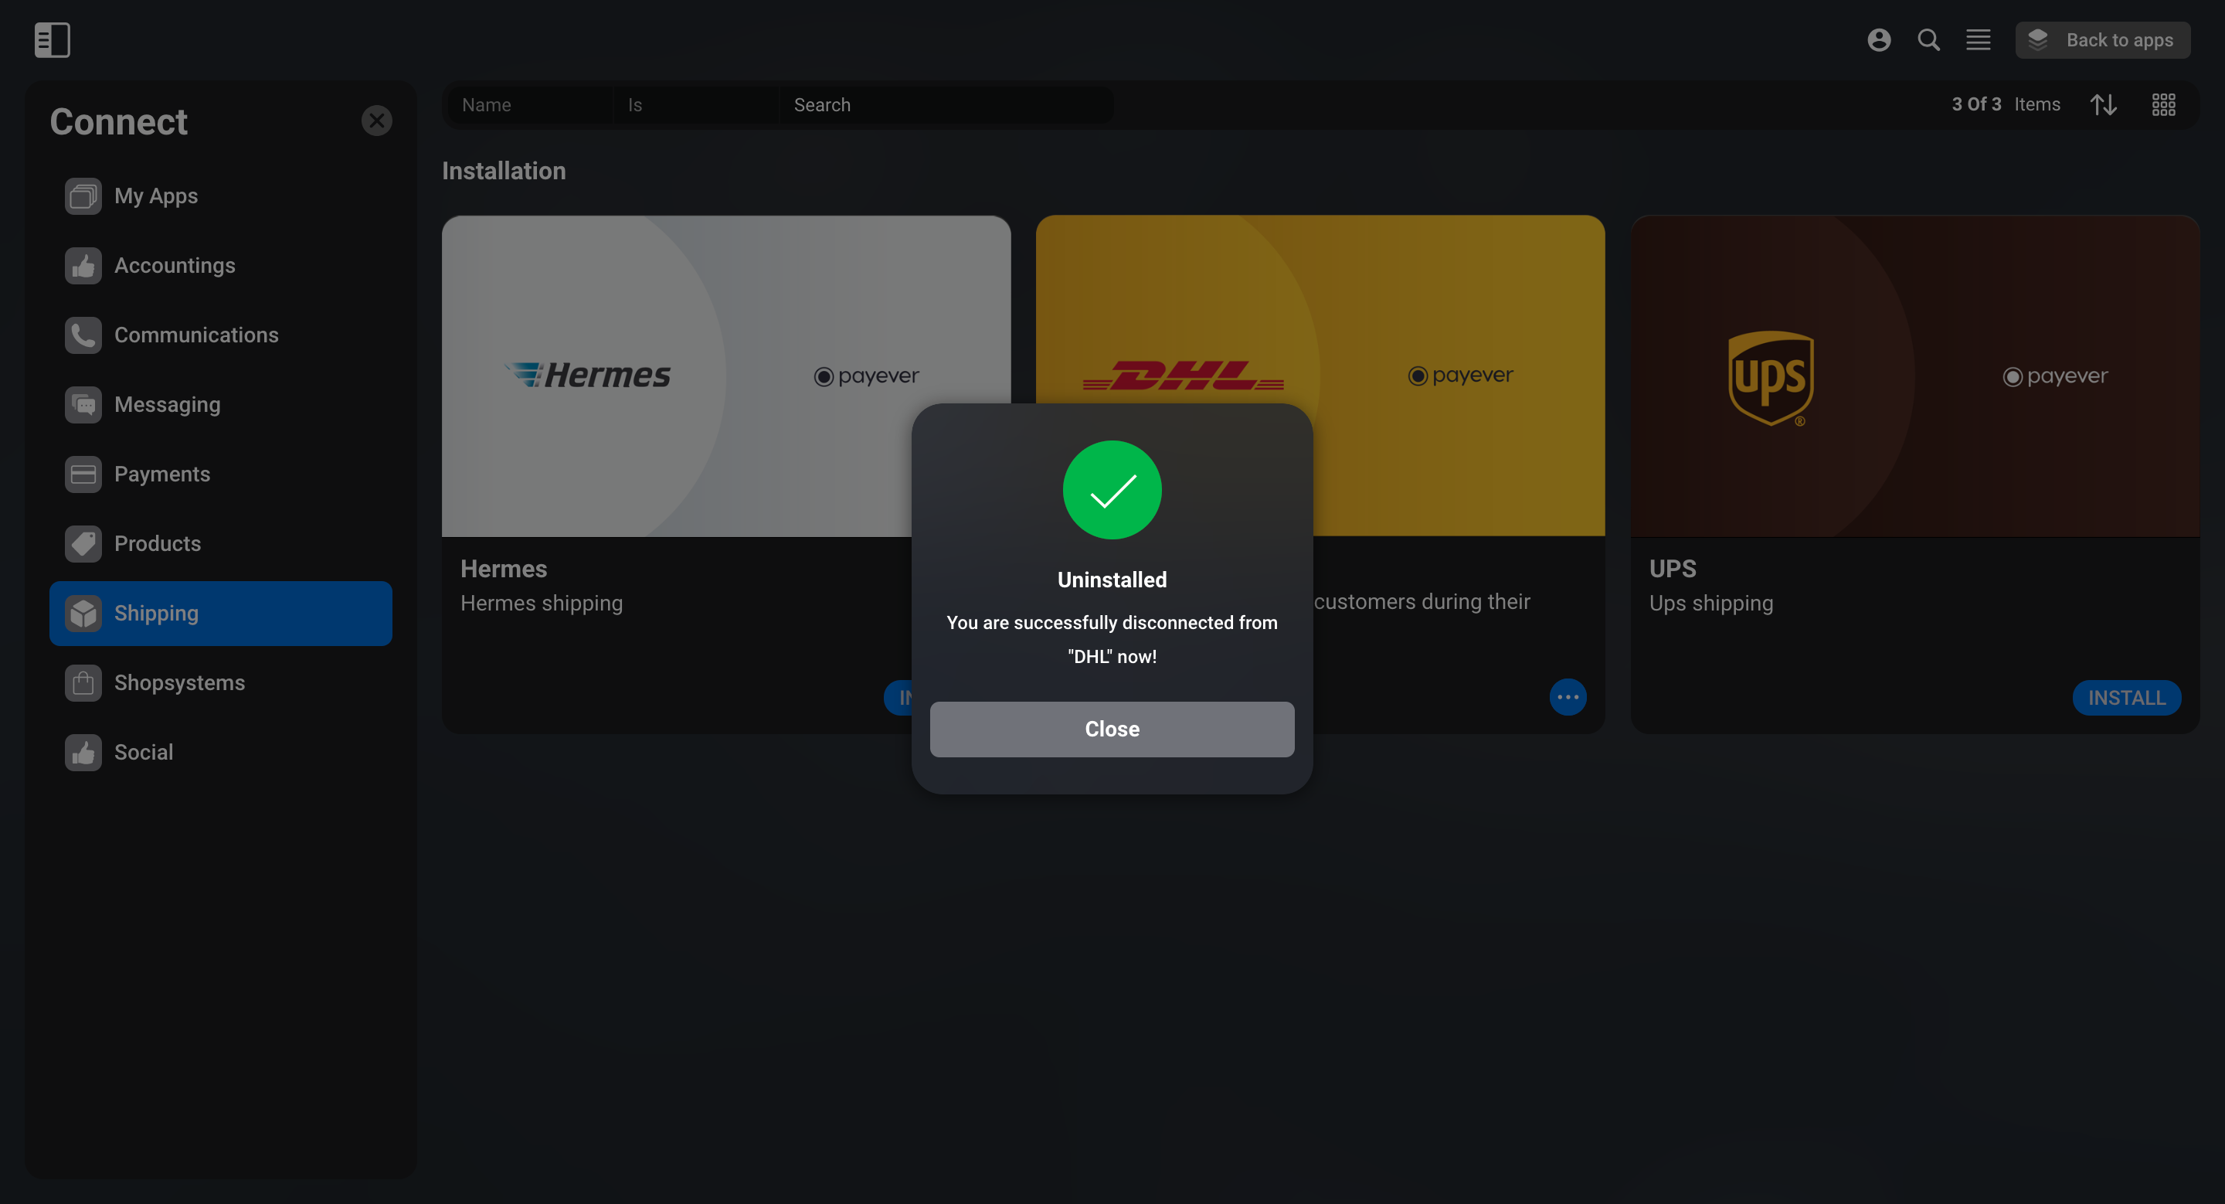Image resolution: width=2225 pixels, height=1204 pixels.
Task: Click the Hermes shipping description
Action: point(542,603)
